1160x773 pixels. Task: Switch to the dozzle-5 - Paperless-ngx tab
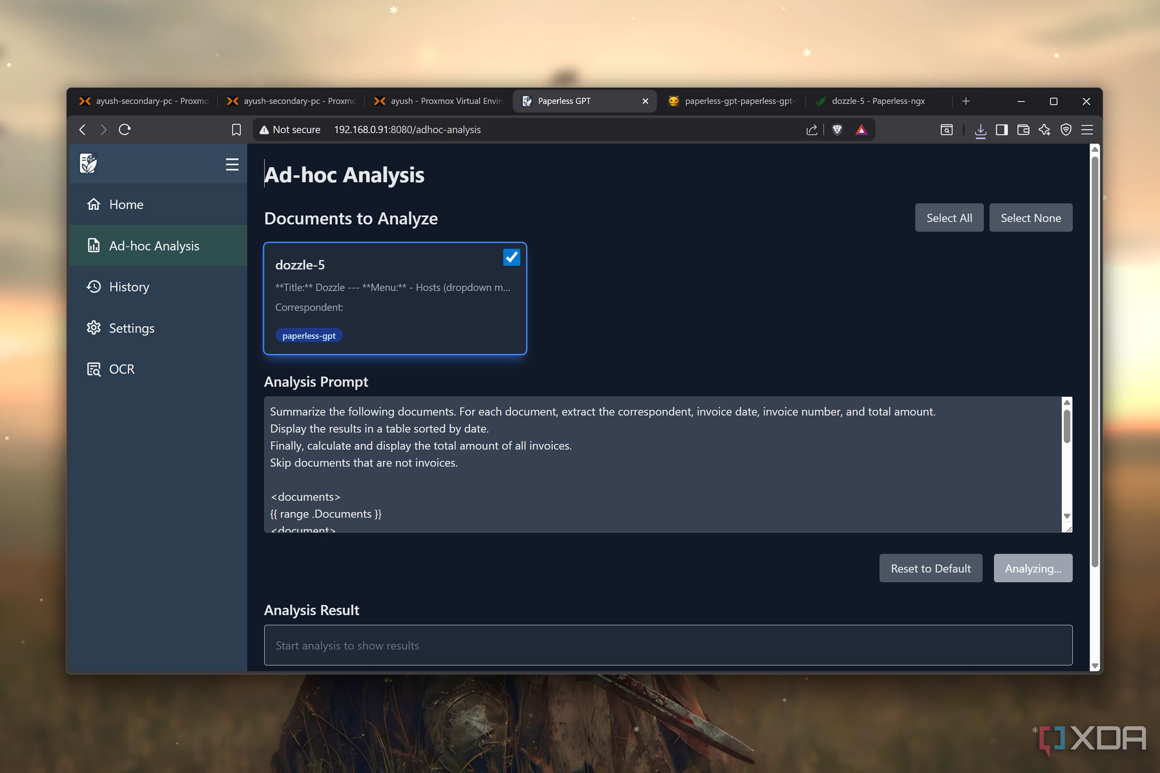pos(878,101)
